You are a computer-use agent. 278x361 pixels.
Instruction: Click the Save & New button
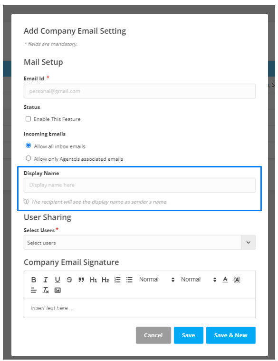coord(231,335)
